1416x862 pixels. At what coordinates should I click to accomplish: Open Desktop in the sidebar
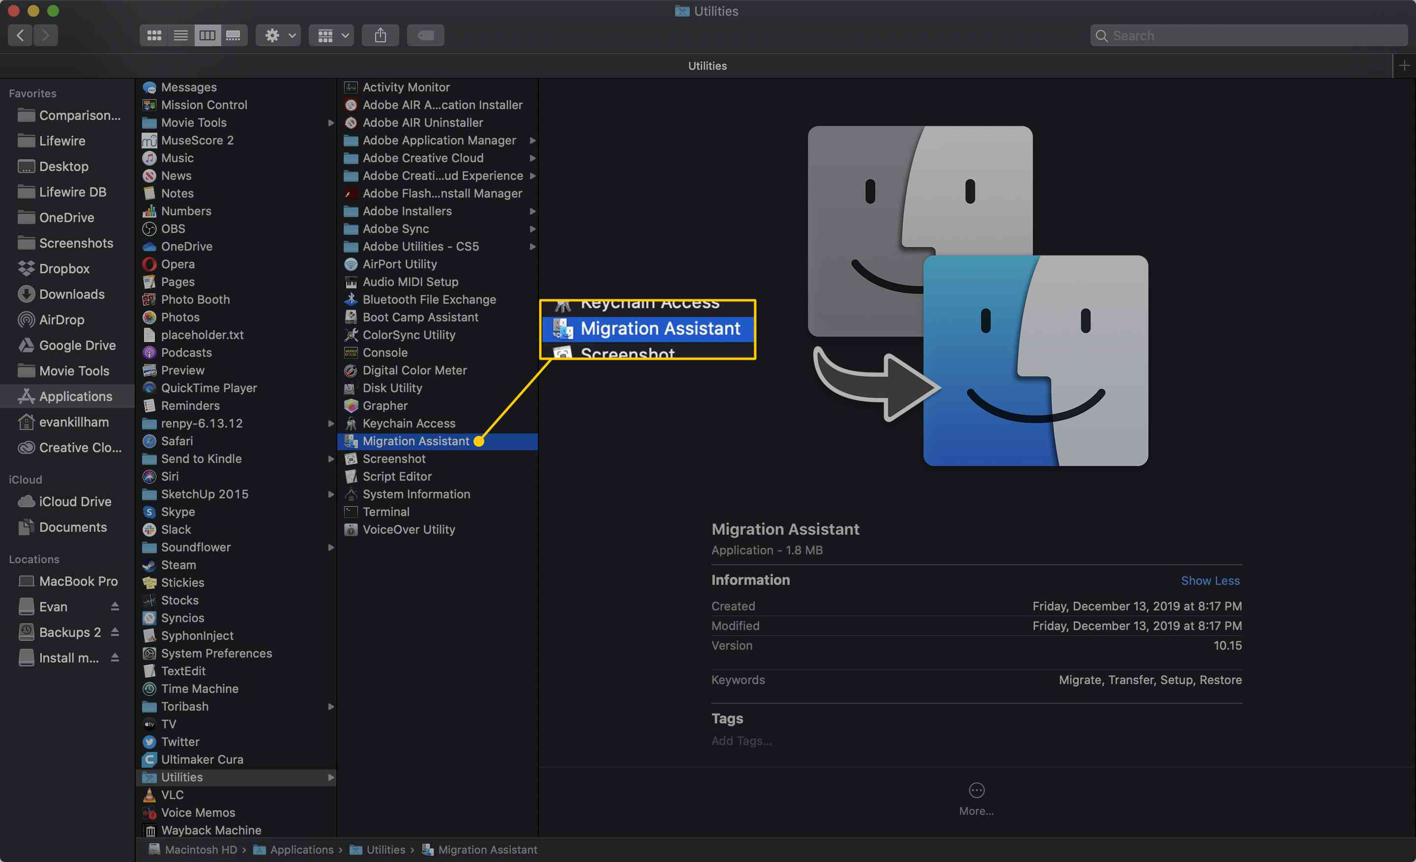[x=67, y=166]
